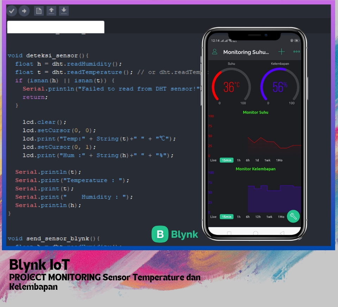Viewport: 338px width, 307px height.
Task: Click the lcd.print "Temp:" line
Action: (x=99, y=139)
